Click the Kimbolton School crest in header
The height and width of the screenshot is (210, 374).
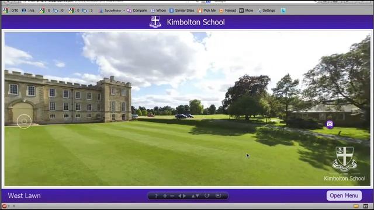pyautogui.click(x=155, y=22)
